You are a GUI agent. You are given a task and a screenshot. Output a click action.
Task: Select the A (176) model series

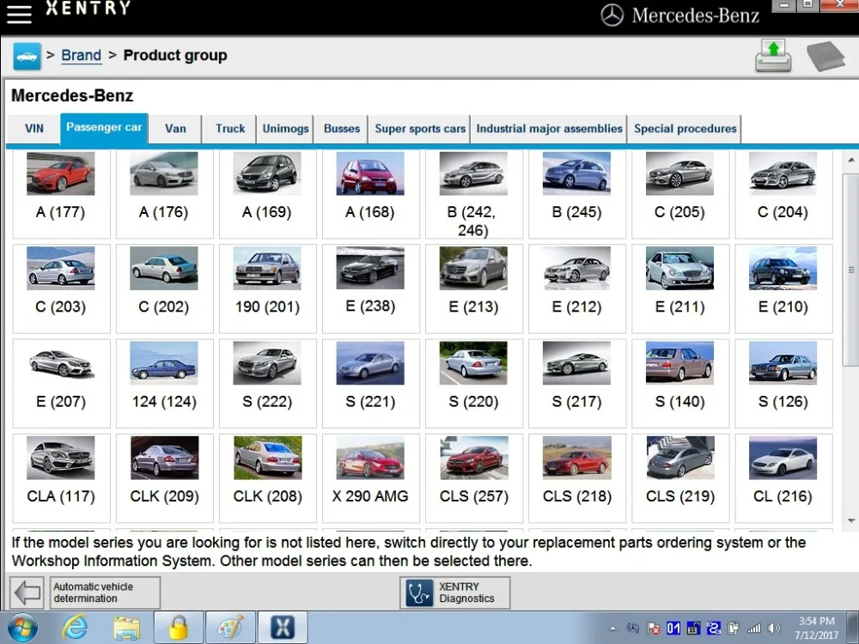(164, 194)
